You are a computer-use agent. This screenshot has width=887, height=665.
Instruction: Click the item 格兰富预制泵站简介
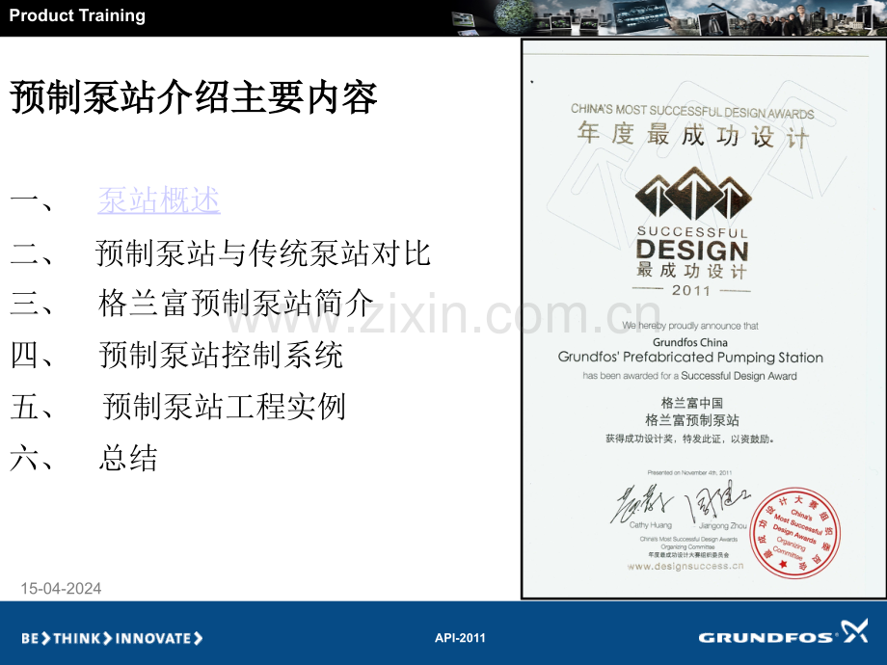236,303
